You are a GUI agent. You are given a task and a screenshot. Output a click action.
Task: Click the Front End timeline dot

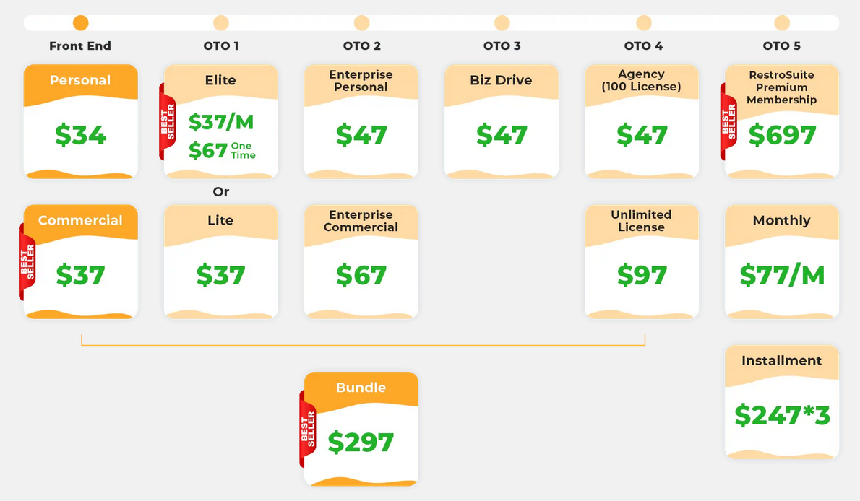tap(81, 23)
